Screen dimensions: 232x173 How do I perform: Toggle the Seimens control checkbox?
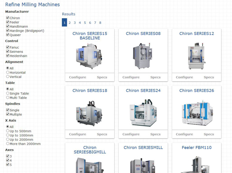point(7,51)
